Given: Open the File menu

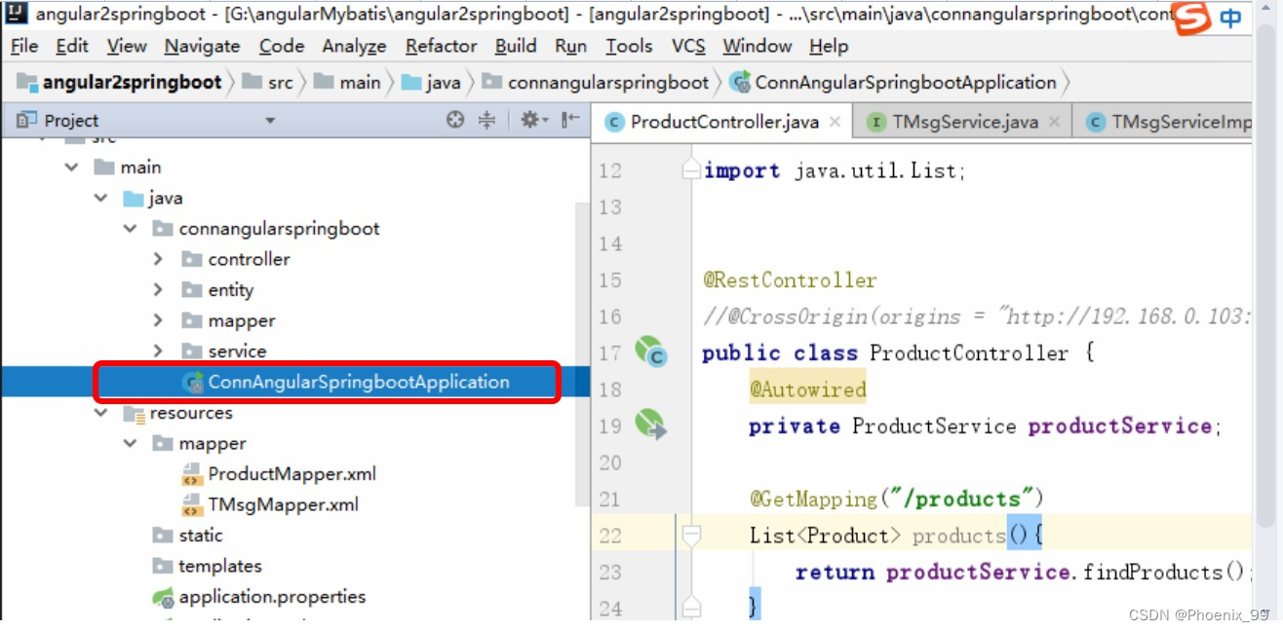Looking at the screenshot, I should pos(24,46).
